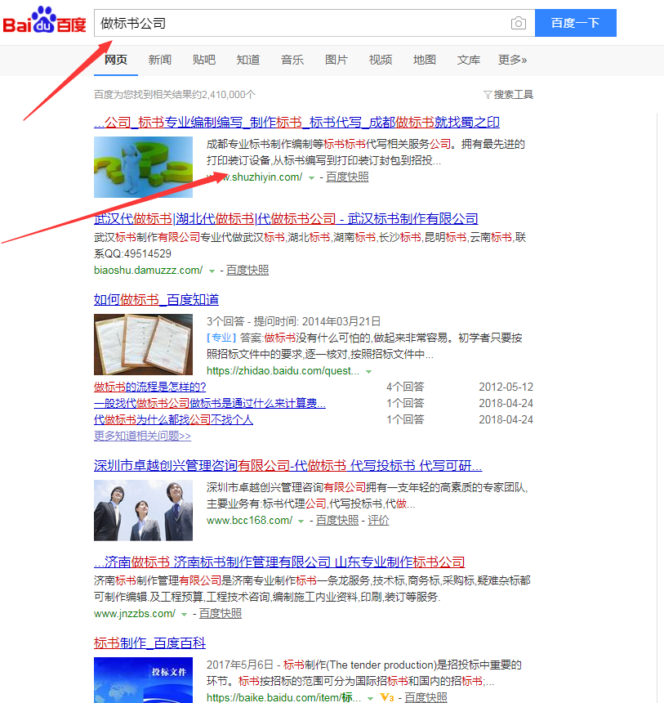Open 百度快照 for shuzhiyin.com result

tap(347, 177)
